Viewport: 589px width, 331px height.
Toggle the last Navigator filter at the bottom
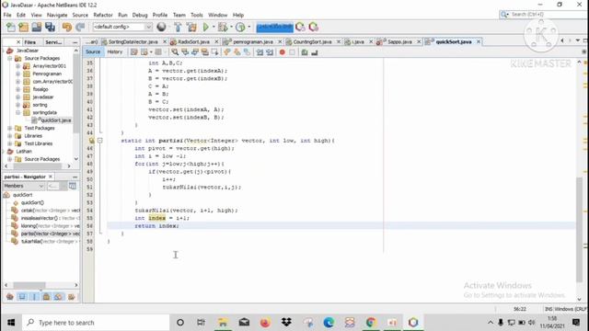click(x=71, y=297)
